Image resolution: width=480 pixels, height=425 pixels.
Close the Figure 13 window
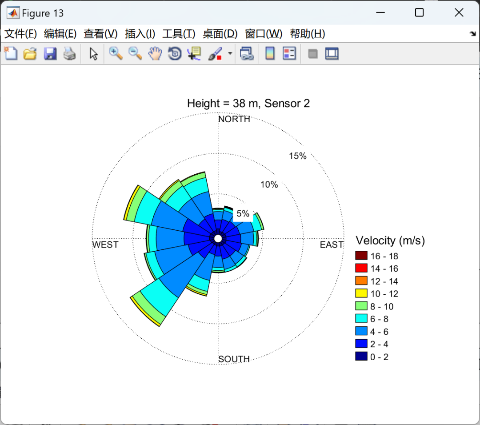[x=459, y=12]
